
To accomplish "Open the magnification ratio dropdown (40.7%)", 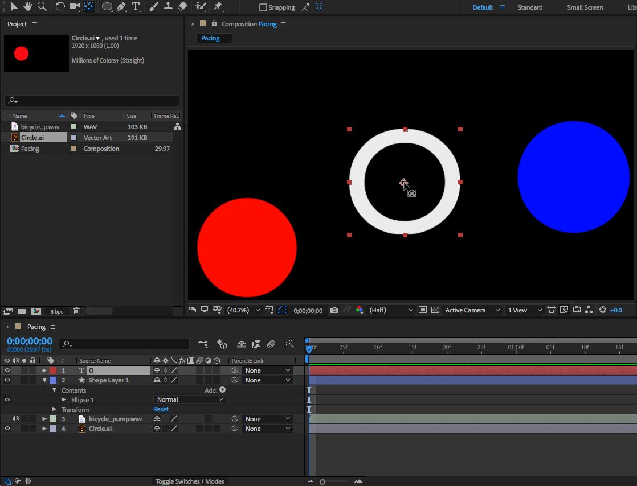I will [244, 310].
